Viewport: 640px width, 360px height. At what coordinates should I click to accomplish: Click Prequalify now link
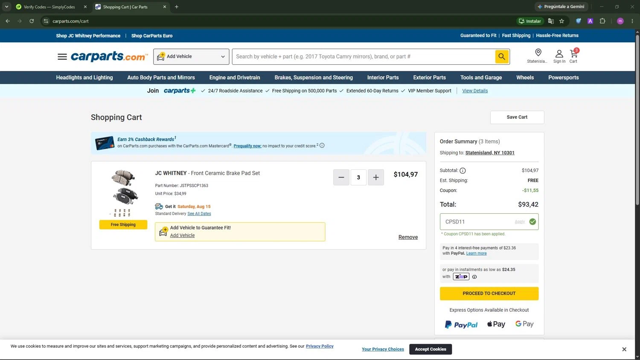point(247,146)
